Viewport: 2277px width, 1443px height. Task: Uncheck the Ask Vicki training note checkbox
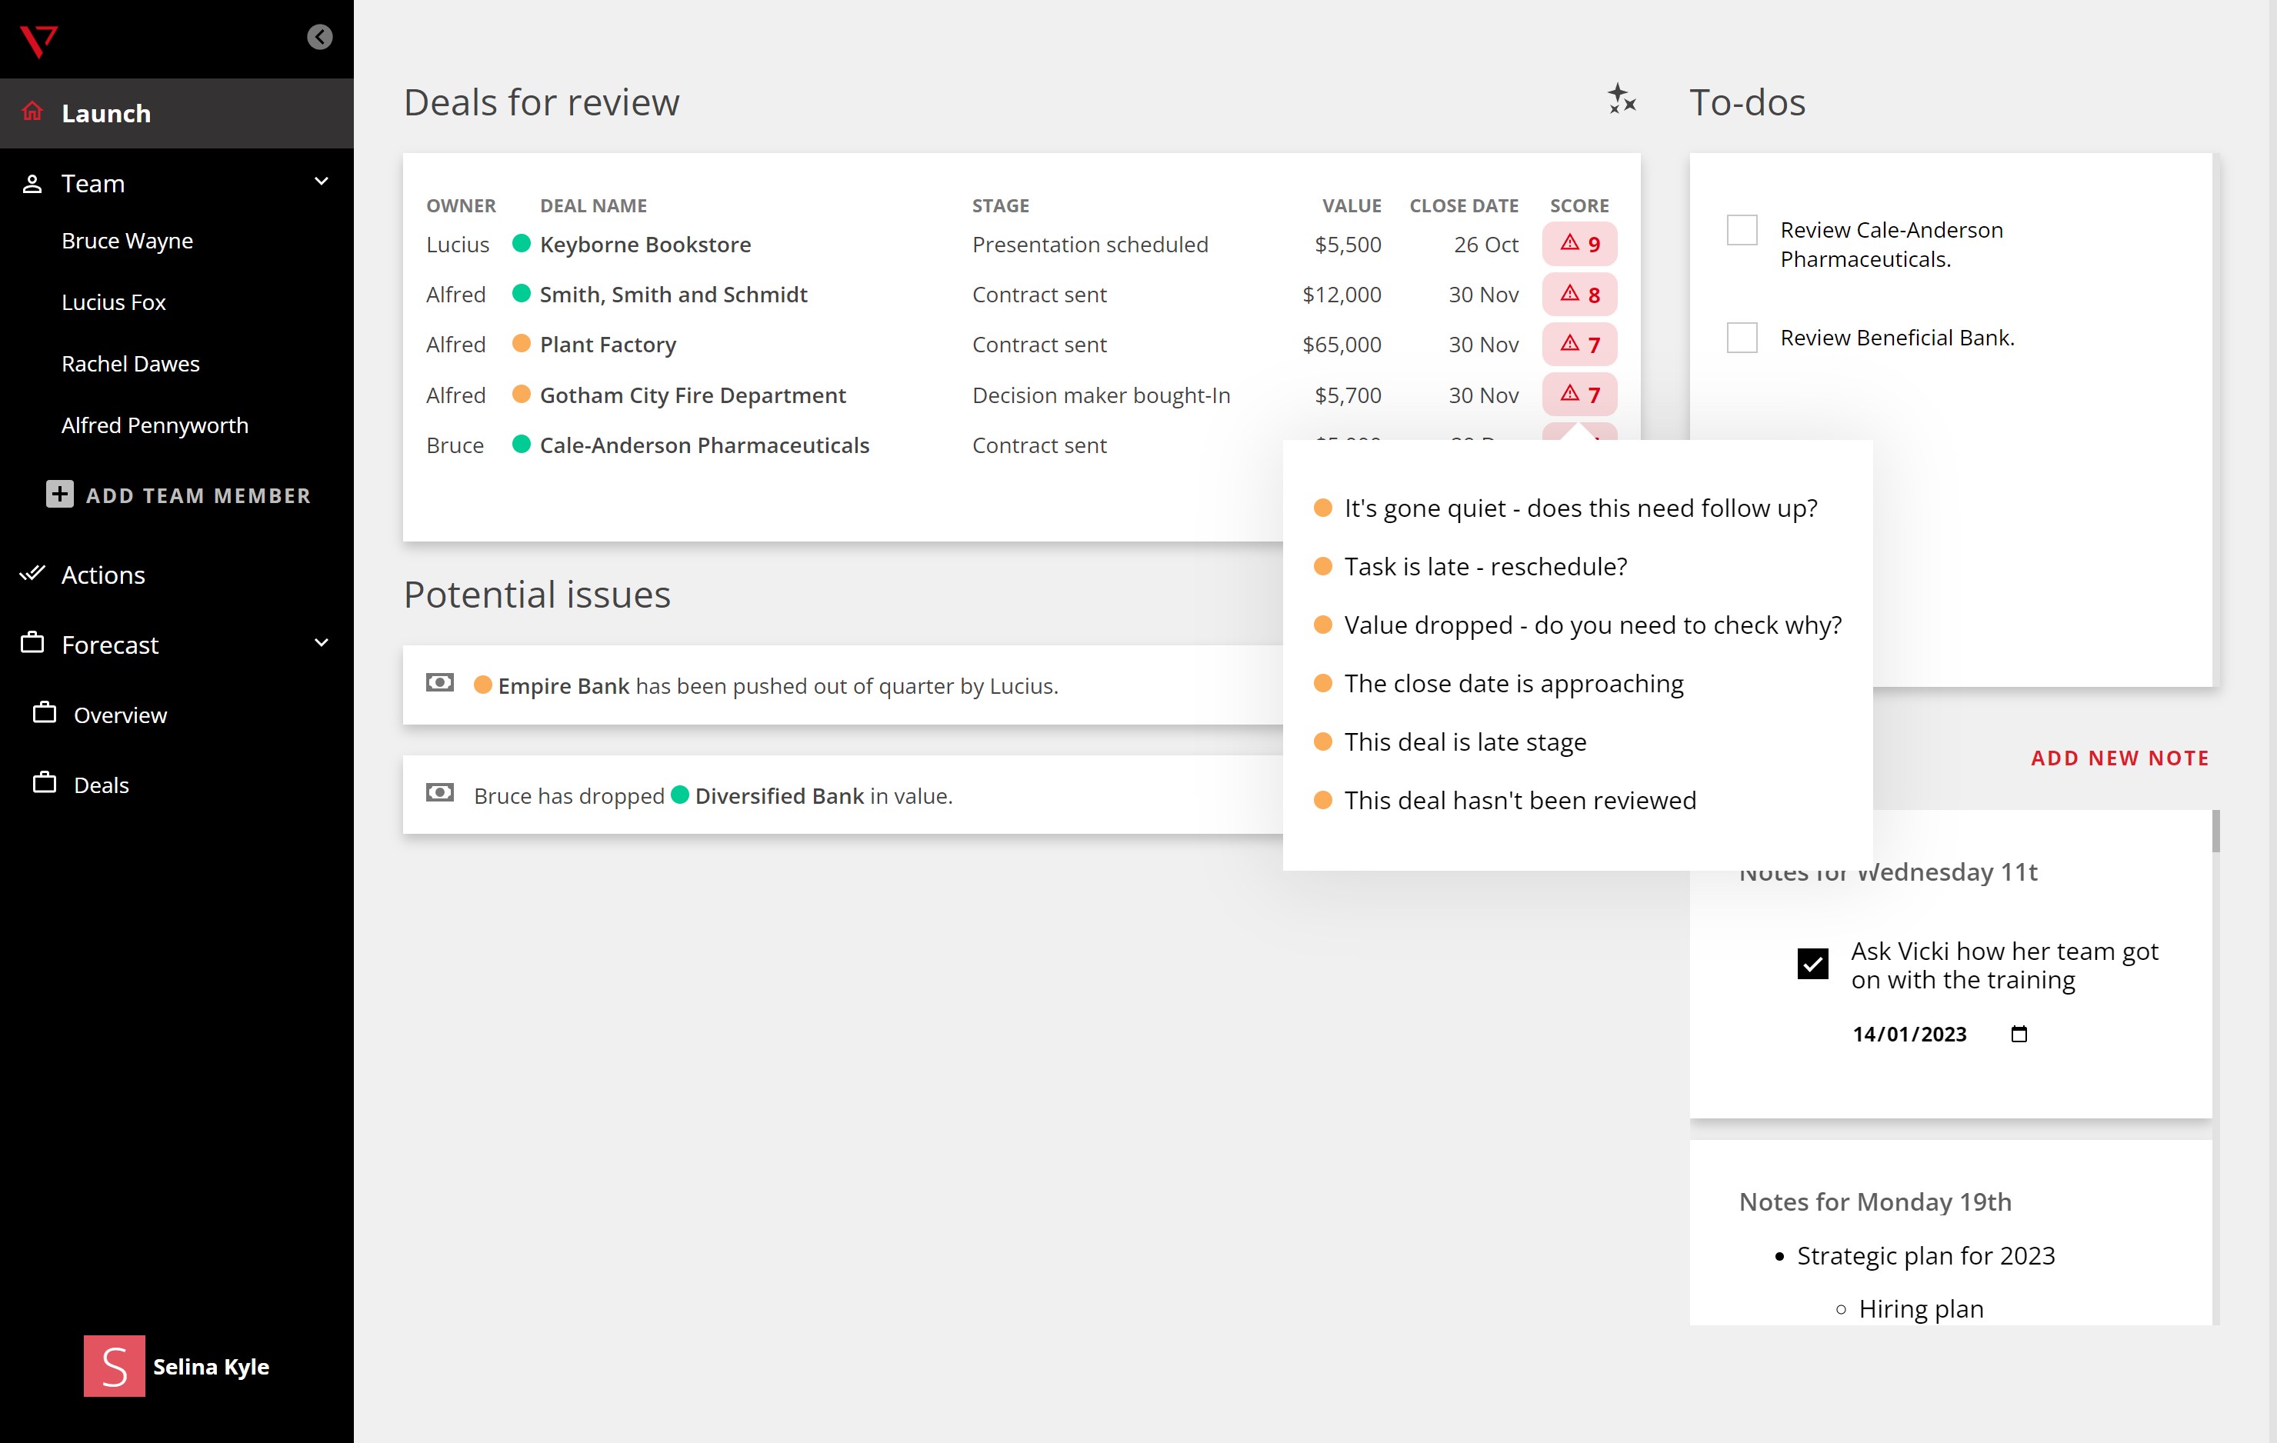(1812, 964)
